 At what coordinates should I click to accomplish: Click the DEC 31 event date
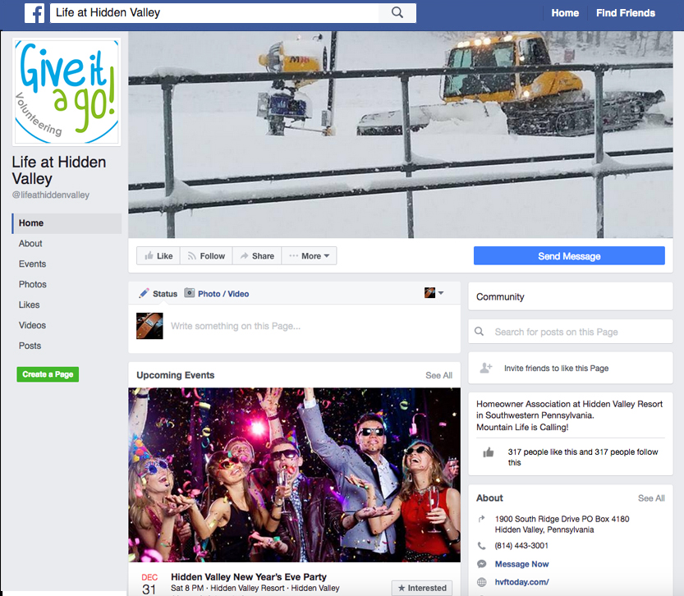click(x=149, y=584)
